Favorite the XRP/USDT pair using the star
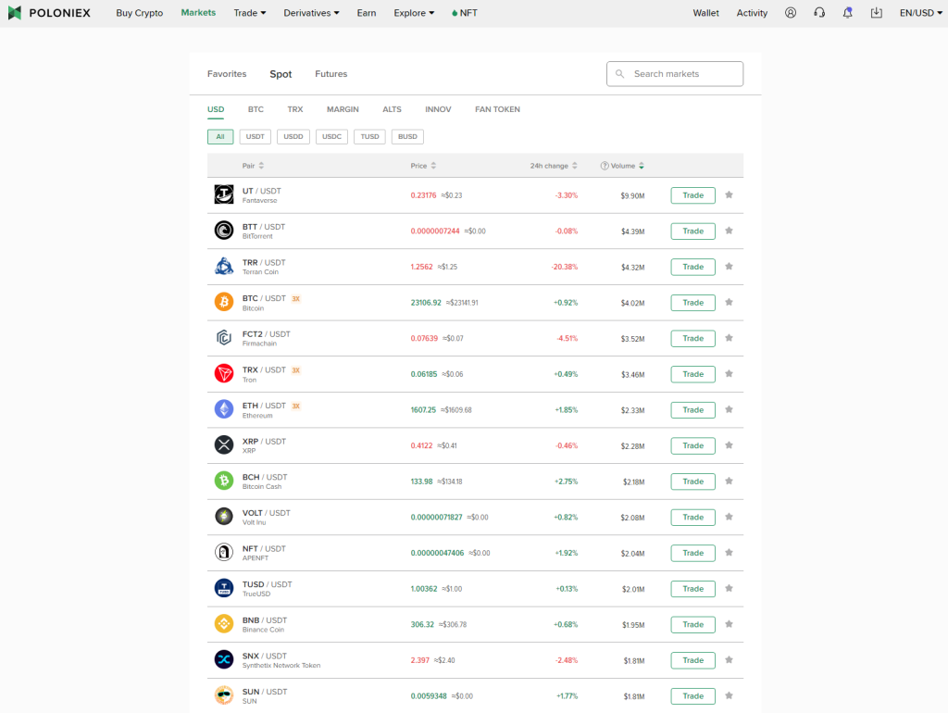The width and height of the screenshot is (948, 713). (729, 445)
